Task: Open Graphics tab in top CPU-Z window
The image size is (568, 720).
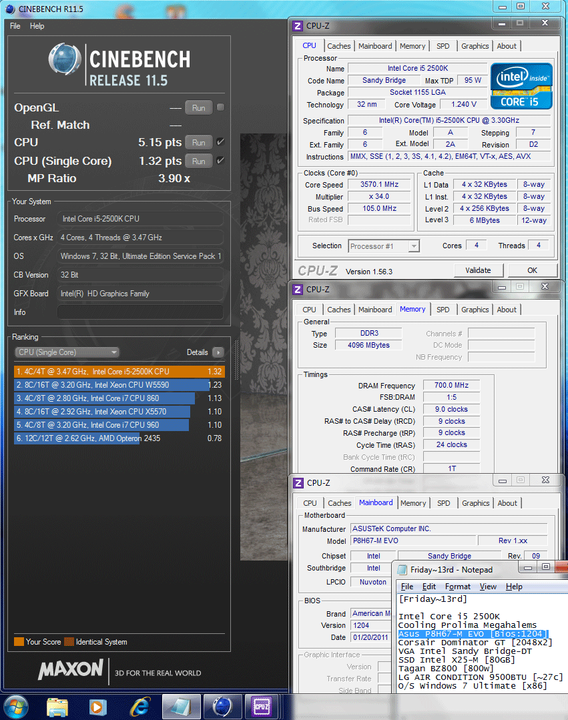Action: coord(475,46)
